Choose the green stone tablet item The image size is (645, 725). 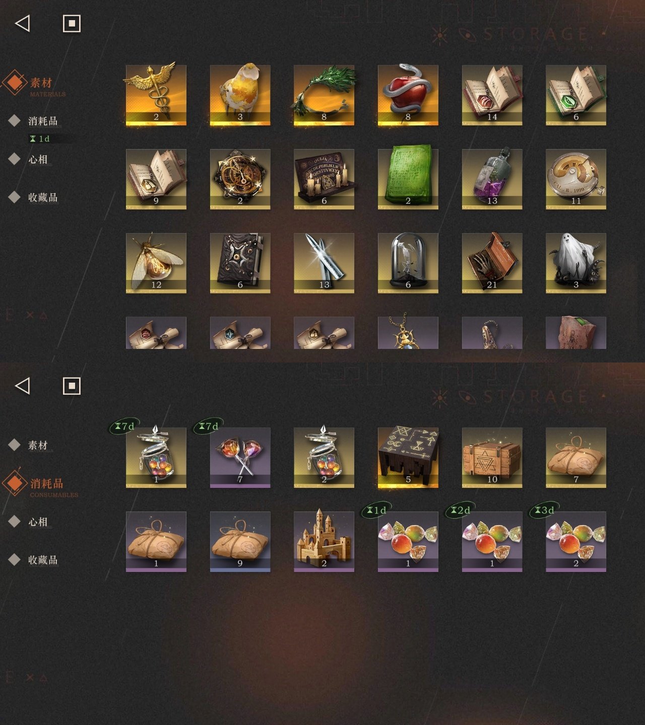point(408,179)
